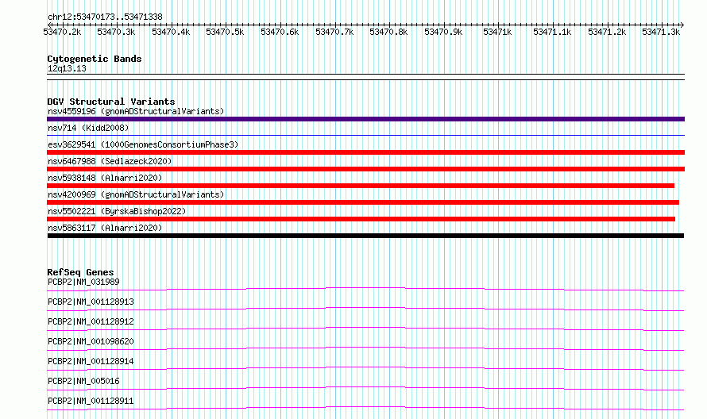Open variant nsv6467988 (Sedlazeck2020) label
707x419 pixels.
(x=110, y=161)
